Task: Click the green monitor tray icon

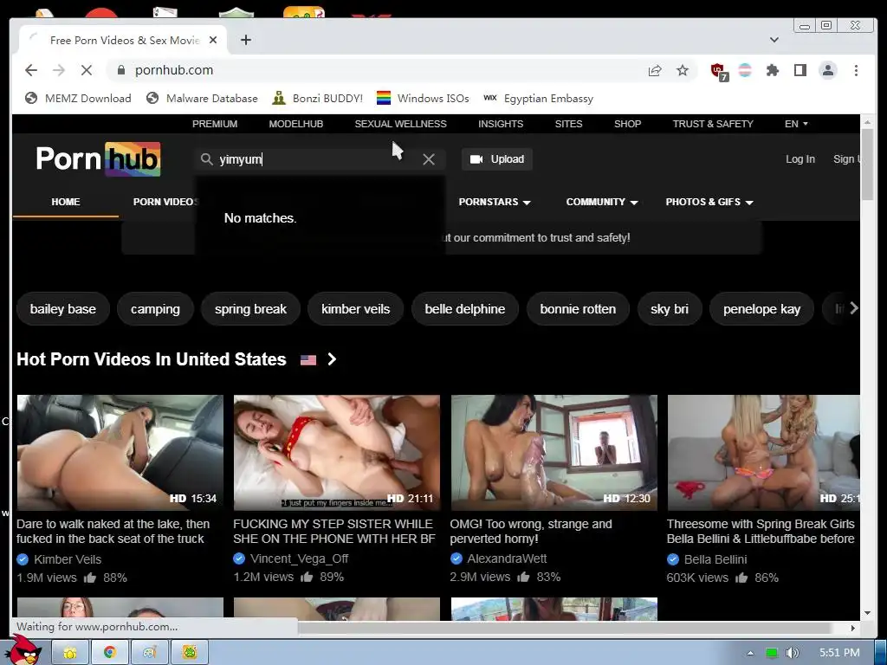Action: click(x=772, y=653)
